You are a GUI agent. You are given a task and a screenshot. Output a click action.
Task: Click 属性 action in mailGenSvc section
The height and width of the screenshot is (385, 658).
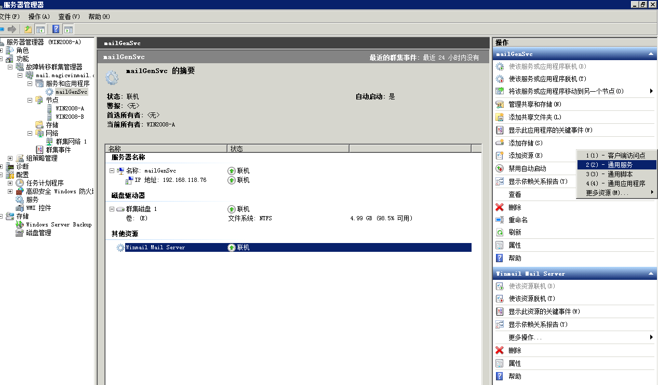point(515,245)
